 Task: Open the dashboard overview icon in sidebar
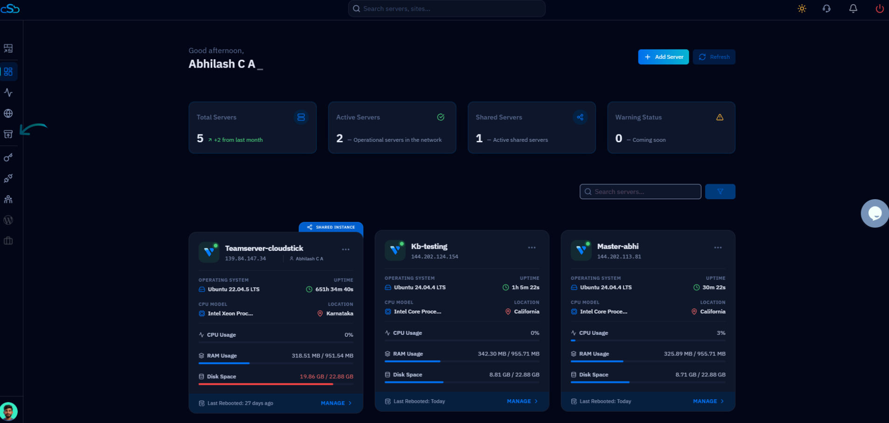[x=8, y=48]
